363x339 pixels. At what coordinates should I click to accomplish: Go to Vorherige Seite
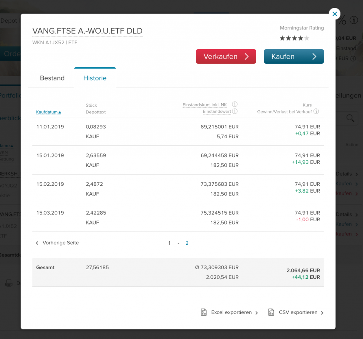pos(57,243)
